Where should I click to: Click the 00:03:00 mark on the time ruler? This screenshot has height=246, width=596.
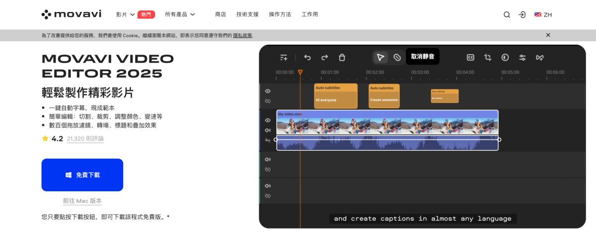(x=420, y=72)
